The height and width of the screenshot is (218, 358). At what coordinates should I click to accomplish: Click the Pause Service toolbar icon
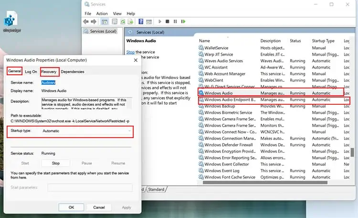175,21
